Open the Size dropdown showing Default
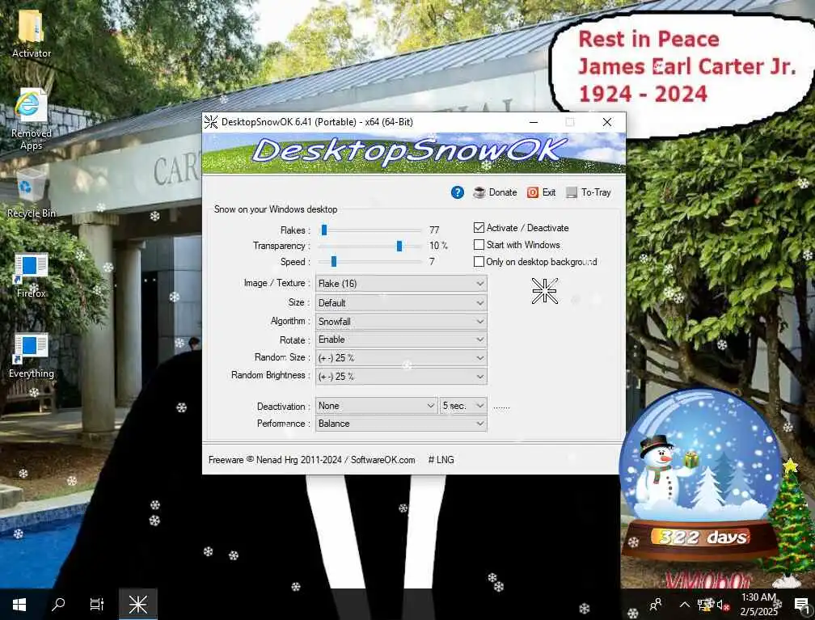Screen dimensions: 815x620 pyautogui.click(x=401, y=302)
